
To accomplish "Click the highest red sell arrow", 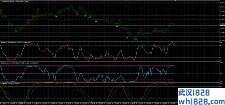I will point(38,9).
